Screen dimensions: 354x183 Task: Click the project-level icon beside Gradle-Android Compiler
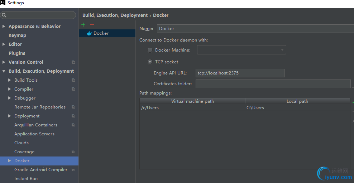[x=73, y=169]
